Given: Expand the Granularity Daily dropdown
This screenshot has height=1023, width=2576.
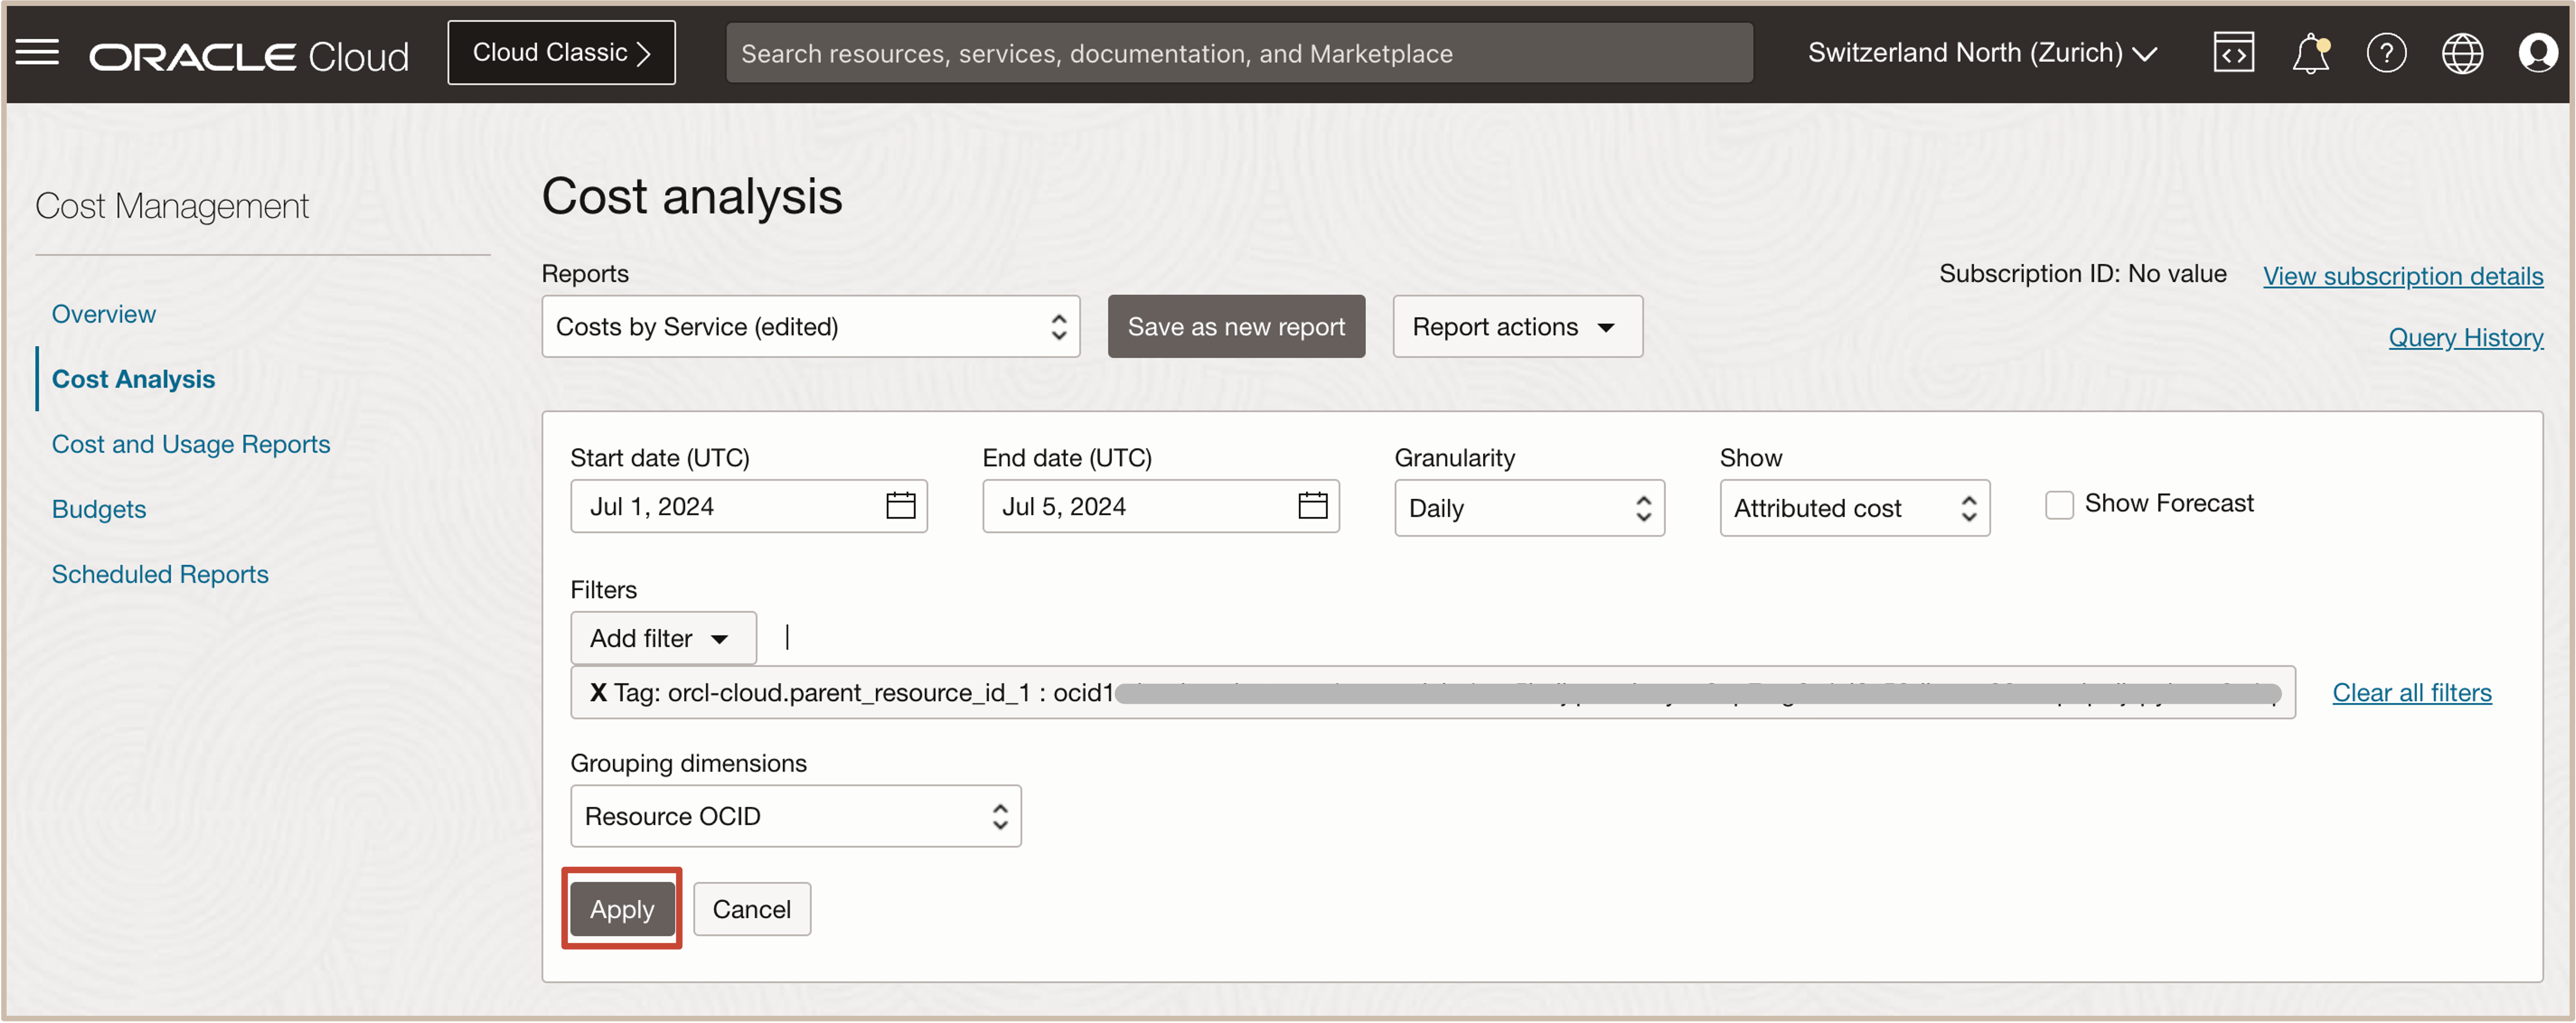Looking at the screenshot, I should (1528, 508).
